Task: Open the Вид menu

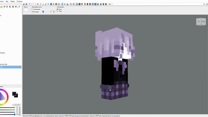Action: (x=7, y=1)
